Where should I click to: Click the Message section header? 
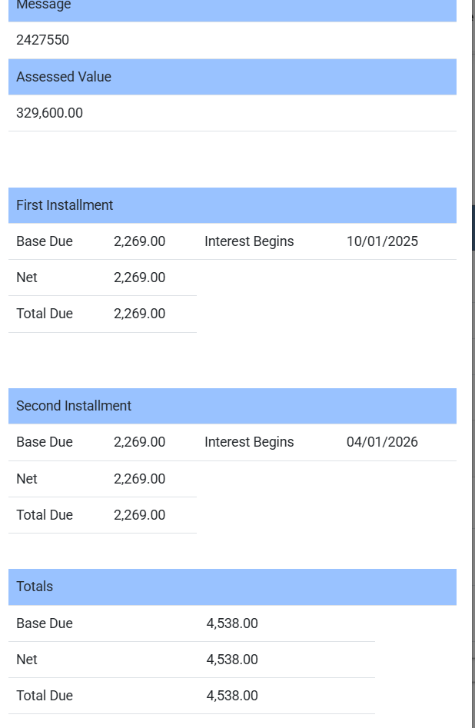coord(44,5)
